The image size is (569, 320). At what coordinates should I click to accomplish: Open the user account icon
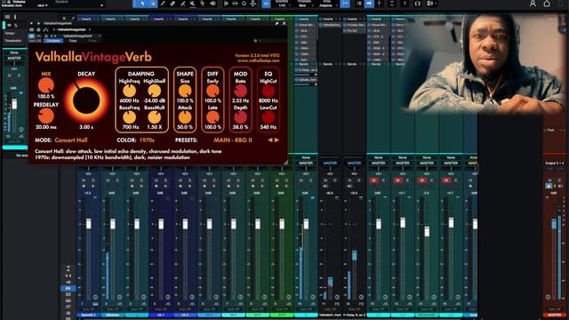coord(533,4)
